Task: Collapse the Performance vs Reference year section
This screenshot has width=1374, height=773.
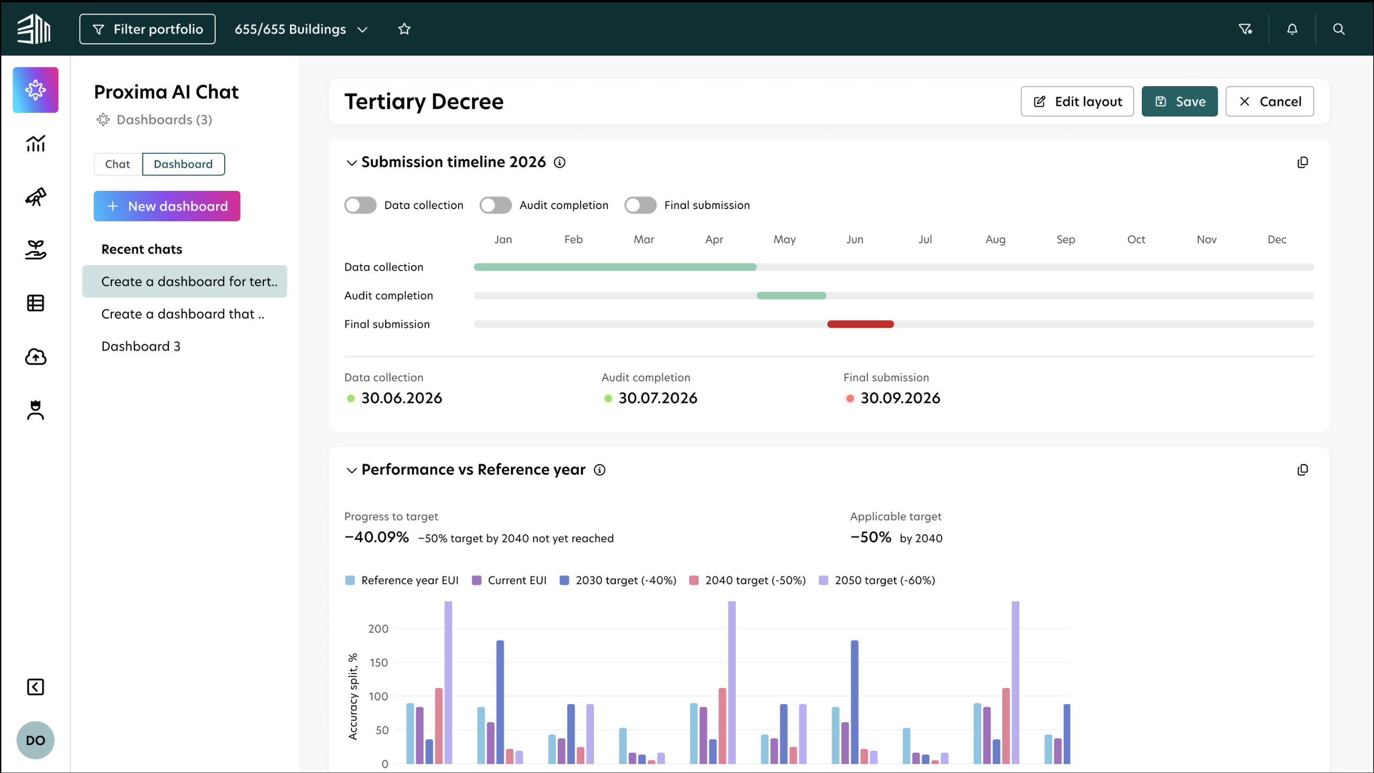Action: [x=351, y=470]
